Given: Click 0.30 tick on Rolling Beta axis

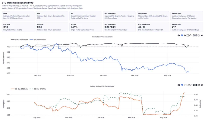Looking at the screenshot, I should pos(8,94).
